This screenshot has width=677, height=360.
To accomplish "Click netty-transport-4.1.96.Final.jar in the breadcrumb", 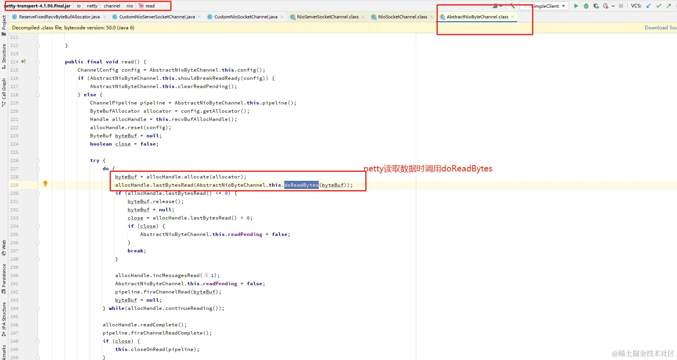I will (38, 6).
